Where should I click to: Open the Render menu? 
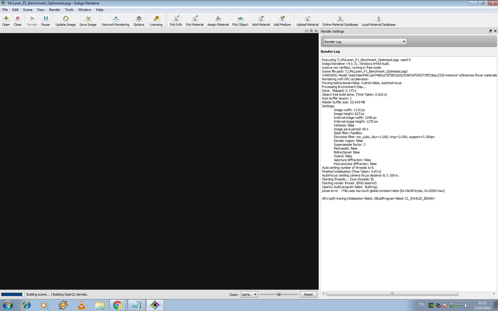click(x=55, y=10)
